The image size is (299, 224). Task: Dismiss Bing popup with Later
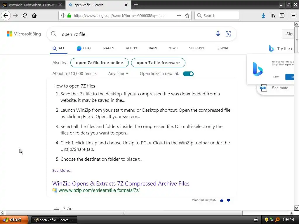[276, 77]
